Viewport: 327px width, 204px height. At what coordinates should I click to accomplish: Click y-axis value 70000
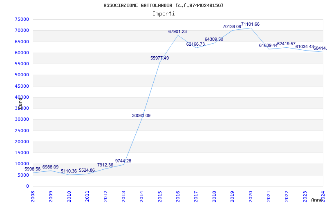(22, 30)
